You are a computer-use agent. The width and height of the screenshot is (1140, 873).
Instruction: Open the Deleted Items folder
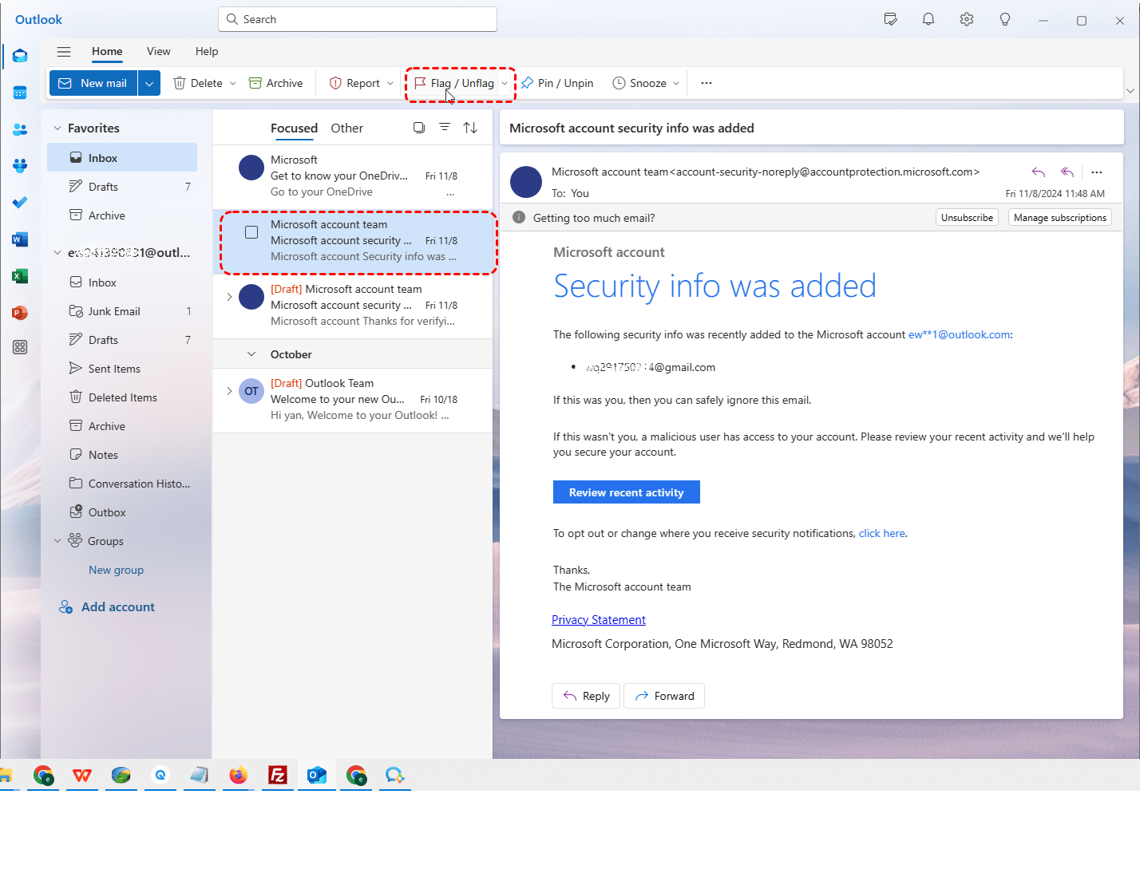[122, 397]
